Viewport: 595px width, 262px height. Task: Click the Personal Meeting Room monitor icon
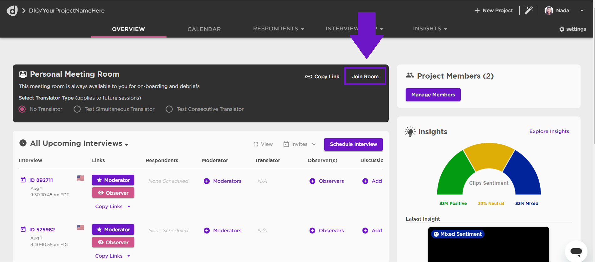click(x=23, y=74)
